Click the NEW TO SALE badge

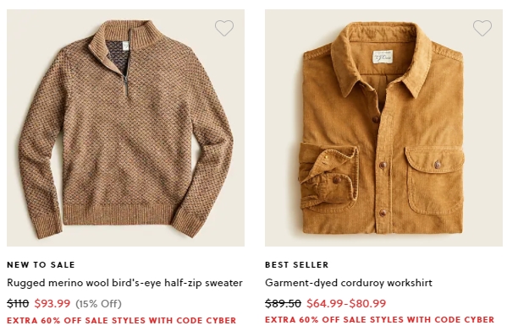click(41, 265)
